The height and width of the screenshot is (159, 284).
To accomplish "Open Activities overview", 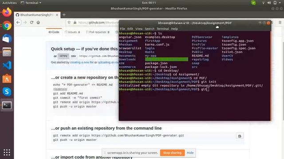I will [x=9, y=3].
